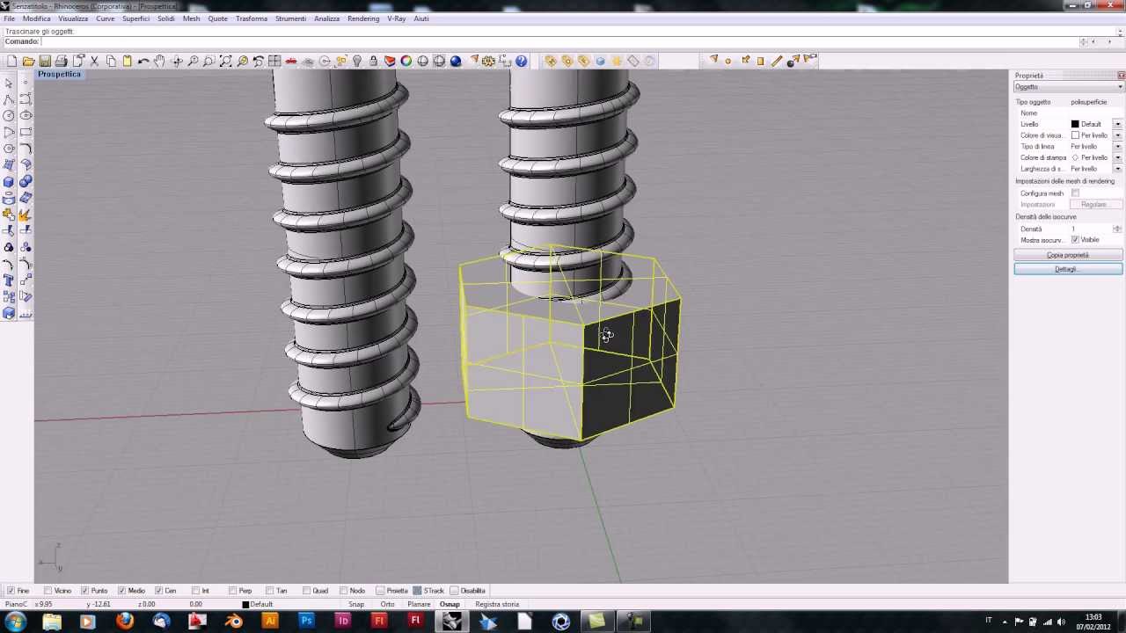The height and width of the screenshot is (633, 1126).
Task: Click the light bulb icon
Action: tap(357, 62)
